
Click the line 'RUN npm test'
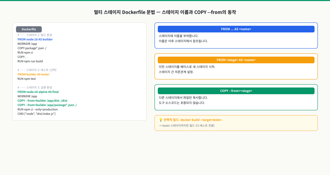point(27,79)
